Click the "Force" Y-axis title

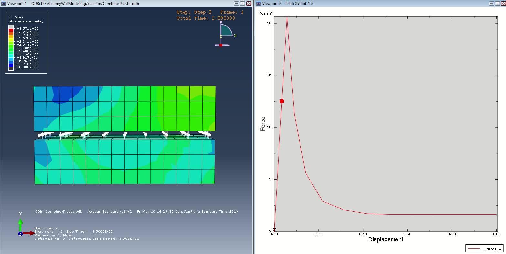click(x=263, y=124)
